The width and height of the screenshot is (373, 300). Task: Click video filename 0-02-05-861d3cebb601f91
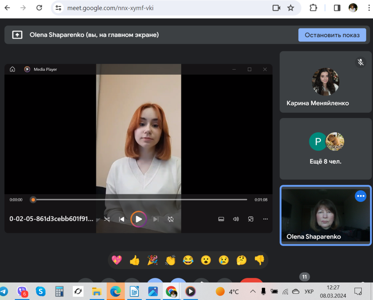click(x=51, y=219)
